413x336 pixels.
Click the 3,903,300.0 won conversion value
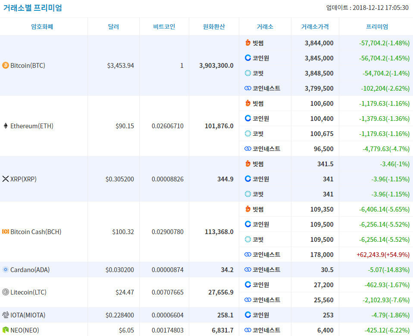(216, 66)
